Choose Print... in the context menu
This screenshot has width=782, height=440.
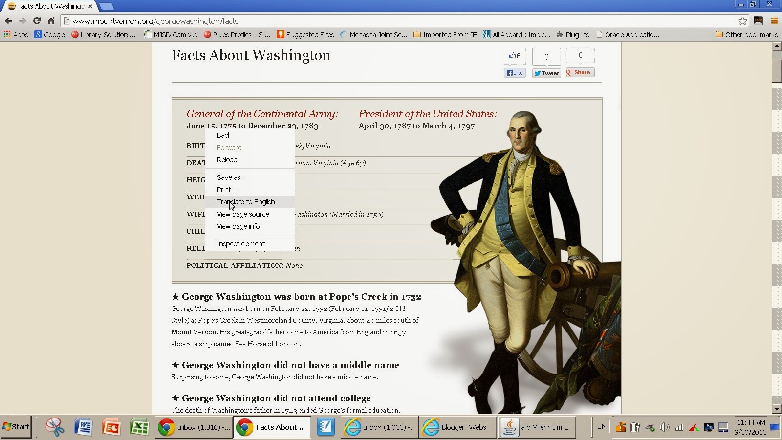click(250, 190)
